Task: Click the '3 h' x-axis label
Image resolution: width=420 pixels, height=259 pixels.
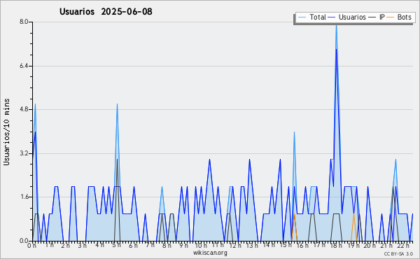Action: 82,246
